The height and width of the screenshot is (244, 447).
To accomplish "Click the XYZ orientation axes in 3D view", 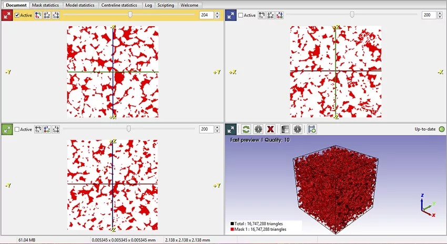I will 428,205.
